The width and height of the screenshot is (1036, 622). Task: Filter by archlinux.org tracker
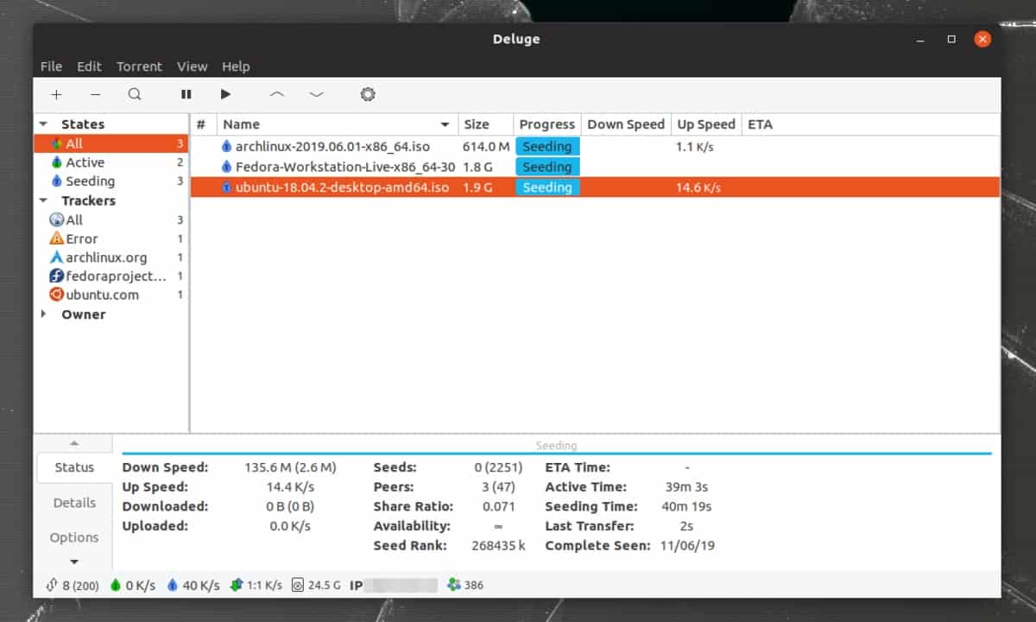[105, 257]
